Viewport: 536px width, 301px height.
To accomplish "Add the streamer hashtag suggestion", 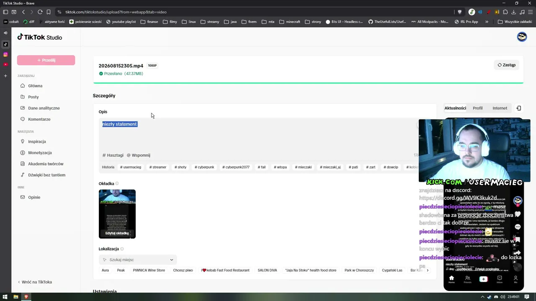I will (158, 167).
